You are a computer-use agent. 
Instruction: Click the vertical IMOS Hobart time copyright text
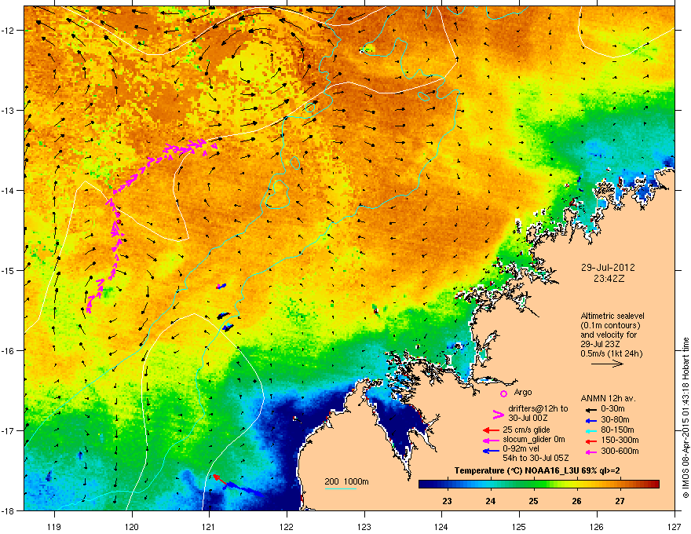coord(686,418)
